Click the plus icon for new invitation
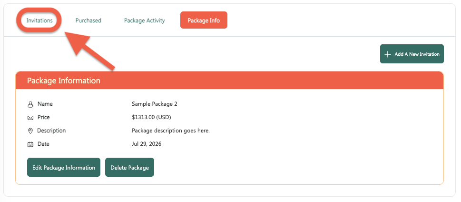The height and width of the screenshot is (202, 461). tap(388, 54)
